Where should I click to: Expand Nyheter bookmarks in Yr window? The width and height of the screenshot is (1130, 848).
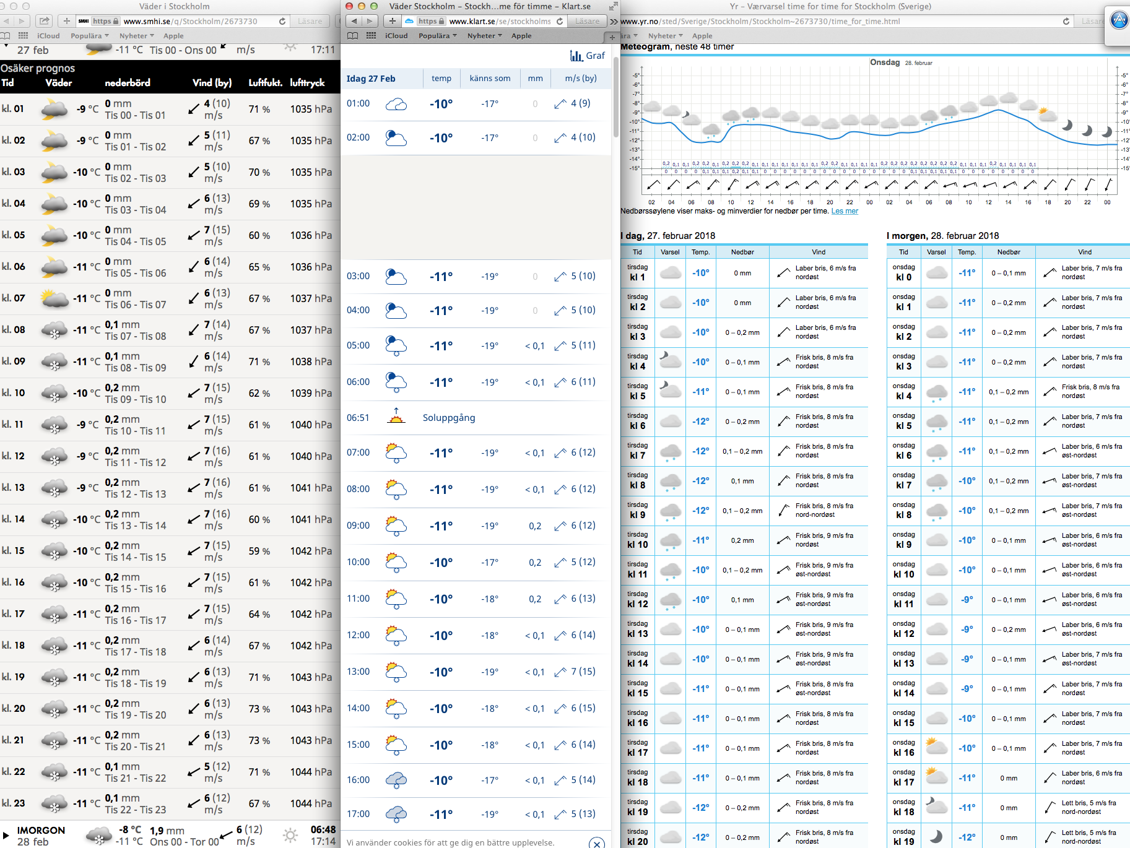point(665,36)
